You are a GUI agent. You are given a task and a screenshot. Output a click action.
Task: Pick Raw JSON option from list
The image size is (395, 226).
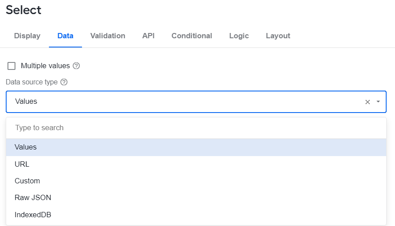[x=196, y=197]
